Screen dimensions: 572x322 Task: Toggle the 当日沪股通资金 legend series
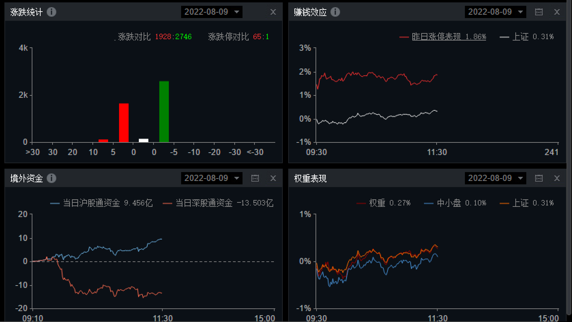tap(102, 203)
